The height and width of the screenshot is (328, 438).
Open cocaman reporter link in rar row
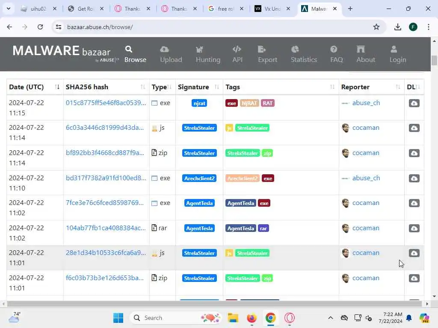[366, 228]
